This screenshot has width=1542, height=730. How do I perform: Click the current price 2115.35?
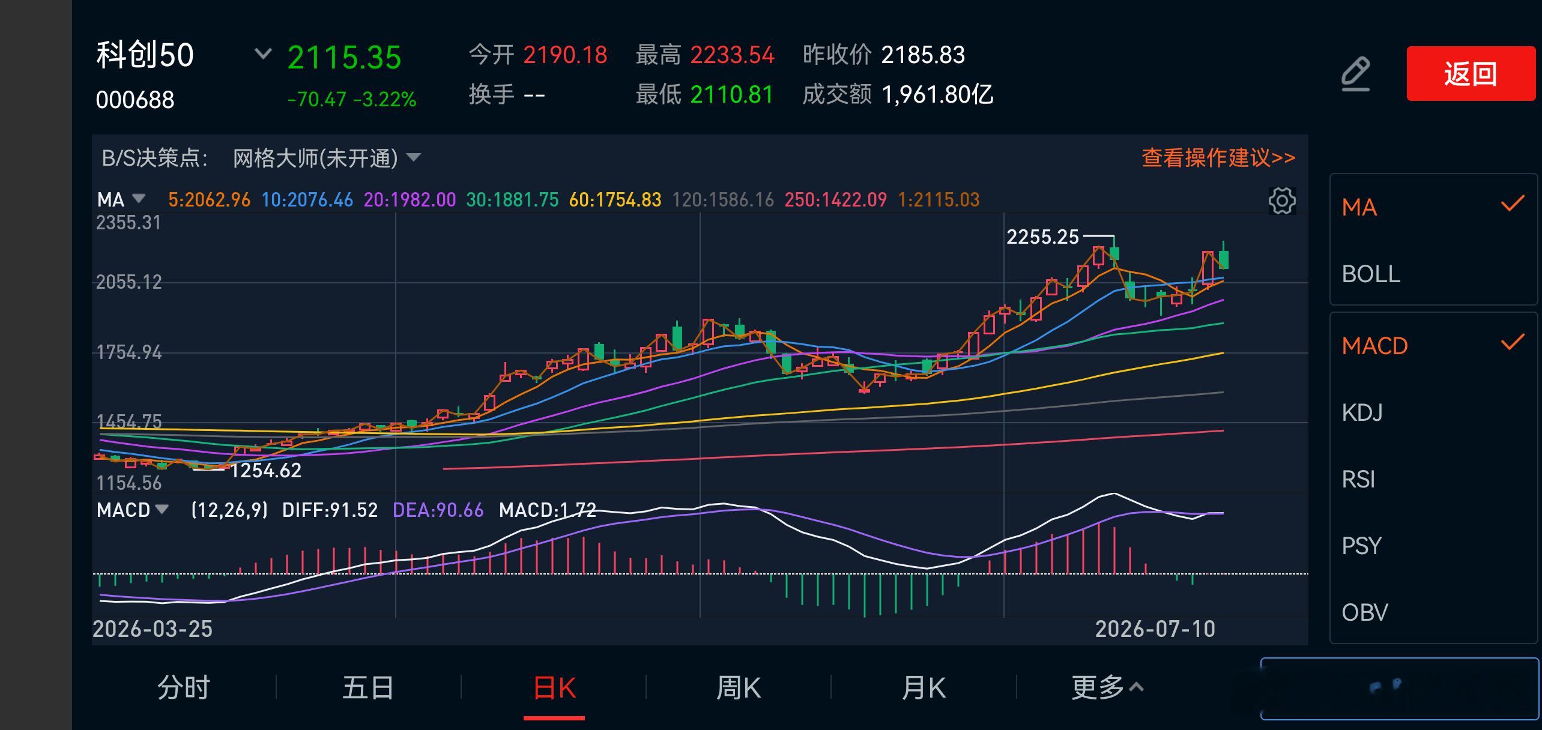pos(344,58)
